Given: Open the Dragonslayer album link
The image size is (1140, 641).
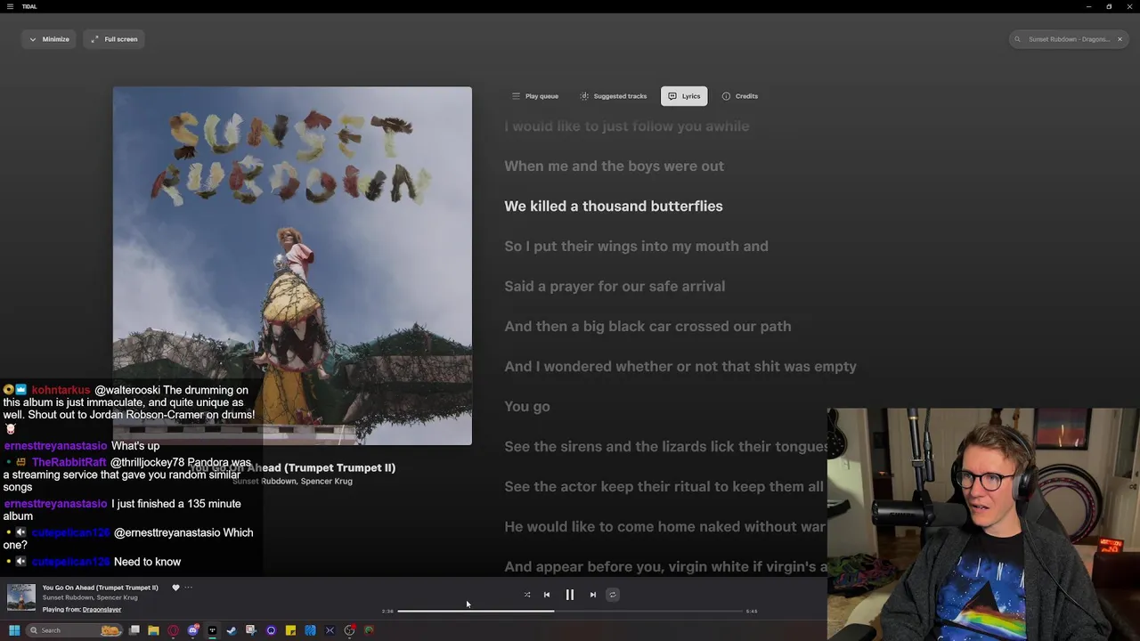Looking at the screenshot, I should [x=102, y=610].
